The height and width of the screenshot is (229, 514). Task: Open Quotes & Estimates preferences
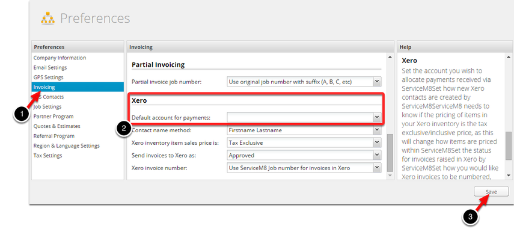tap(57, 126)
